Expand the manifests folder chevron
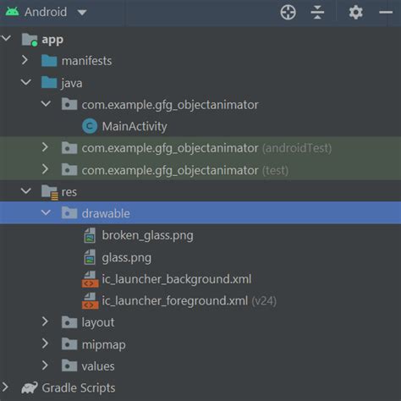The image size is (401, 401). [x=25, y=60]
